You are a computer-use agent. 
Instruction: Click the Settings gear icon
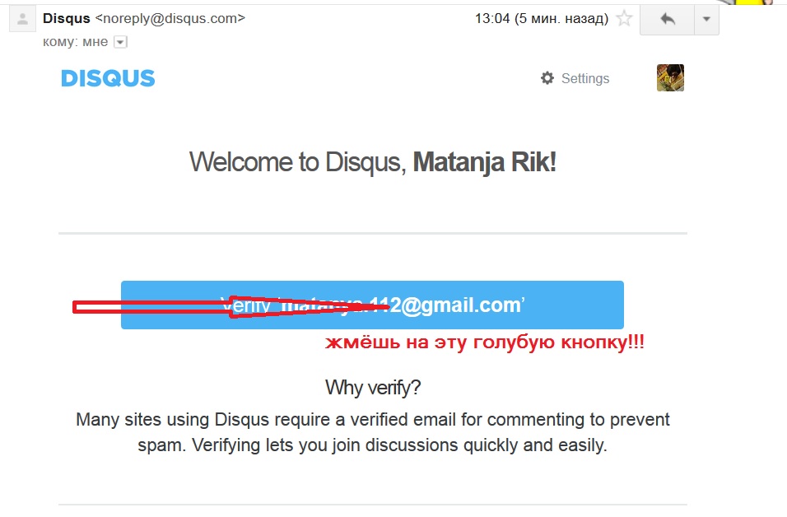pyautogui.click(x=547, y=78)
